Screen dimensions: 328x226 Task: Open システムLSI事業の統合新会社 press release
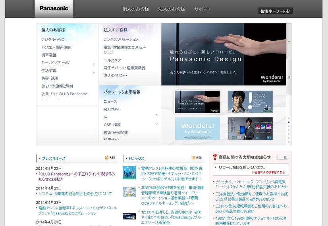tap(75, 193)
